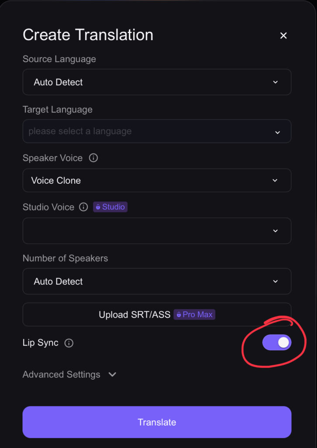Toggle the Lip Sync switch
The width and height of the screenshot is (317, 448).
coord(276,343)
